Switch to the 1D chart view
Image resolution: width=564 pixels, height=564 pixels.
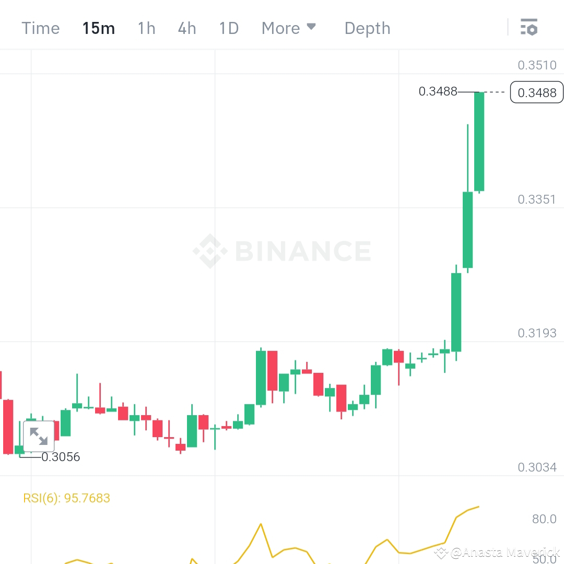pyautogui.click(x=228, y=28)
